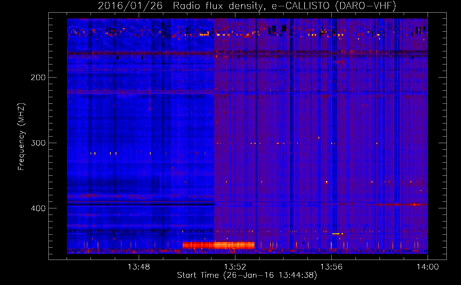The width and height of the screenshot is (461, 285).
Task: Click the "Start Time (26-Jan-16 13:44:38)" label
Action: (x=247, y=275)
